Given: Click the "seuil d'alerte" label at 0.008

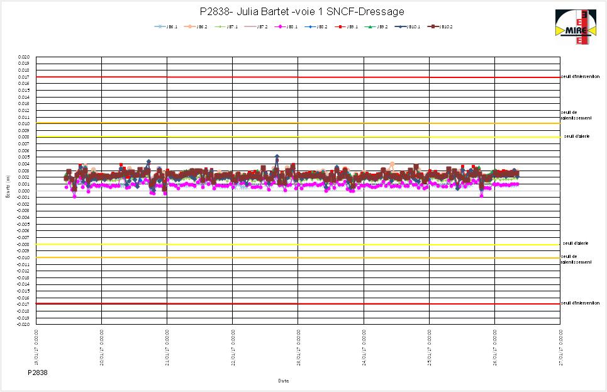Looking at the screenshot, I should pyautogui.click(x=577, y=137).
